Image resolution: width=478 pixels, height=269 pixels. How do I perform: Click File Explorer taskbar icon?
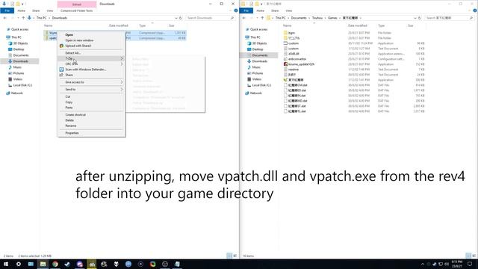[x=43, y=264]
